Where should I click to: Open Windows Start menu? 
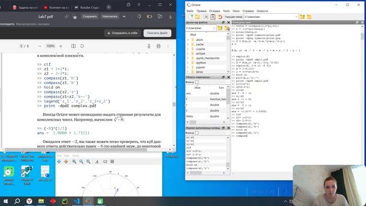point(5,201)
